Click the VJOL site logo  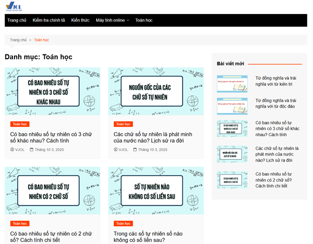click(16, 6)
